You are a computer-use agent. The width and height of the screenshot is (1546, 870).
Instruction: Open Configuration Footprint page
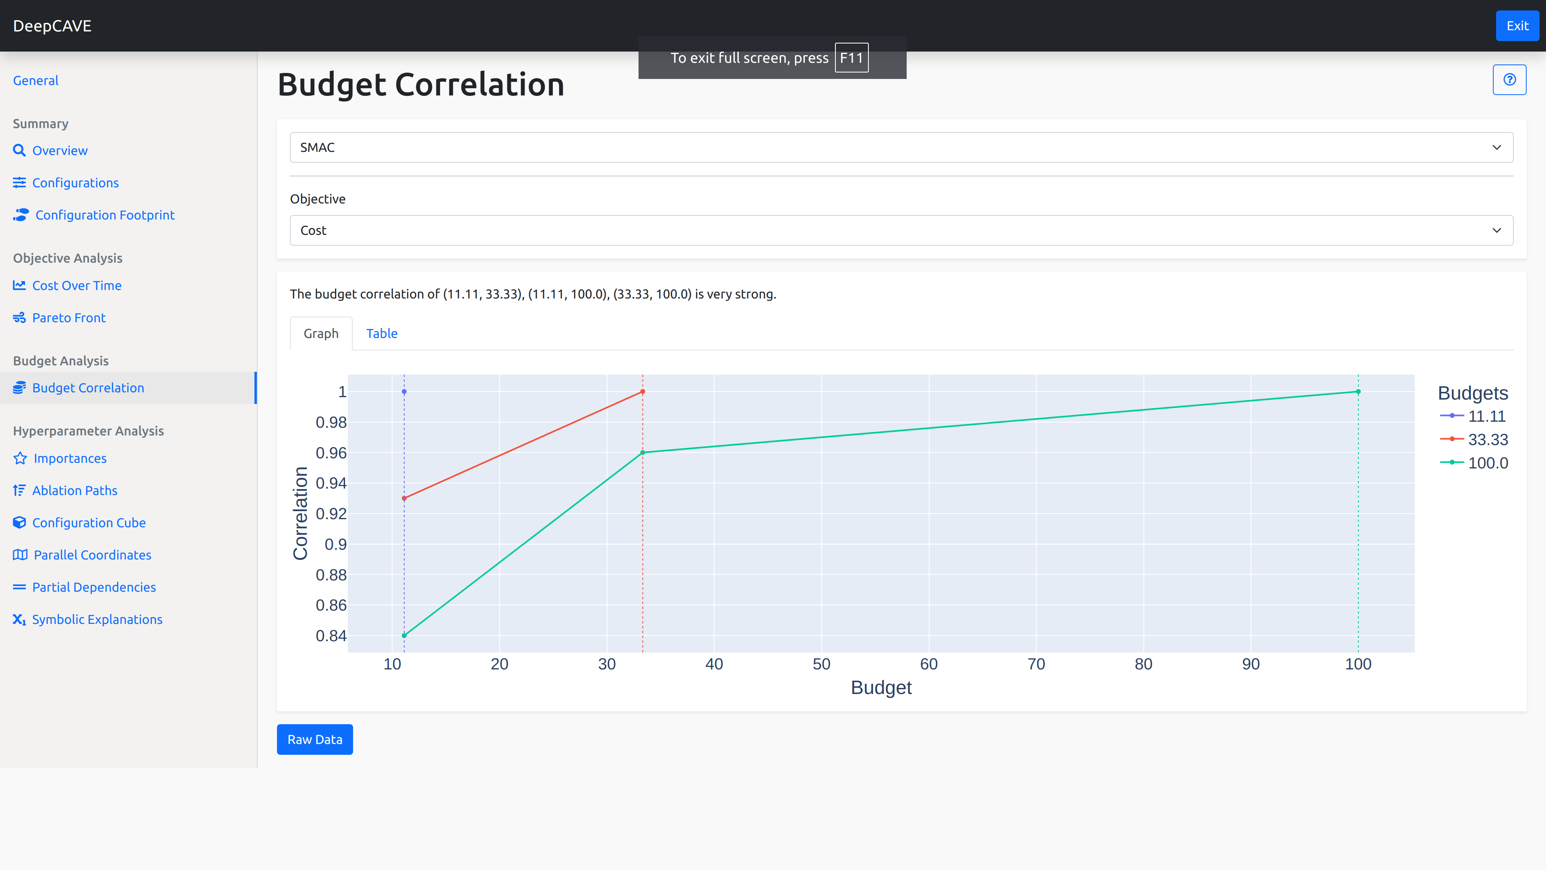point(105,215)
